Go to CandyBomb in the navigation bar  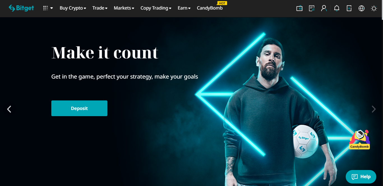click(x=210, y=8)
